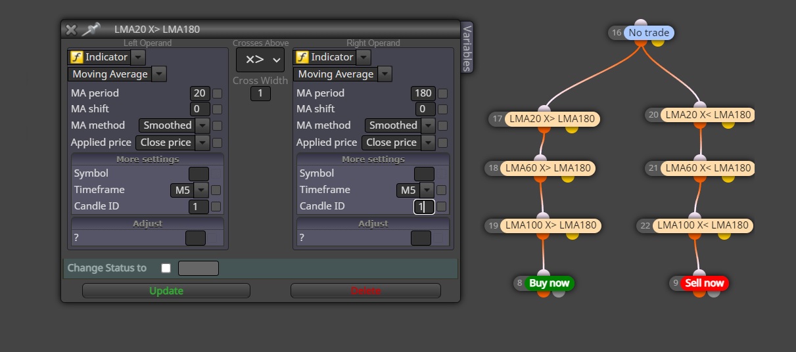Select the green Buy now block
Viewport: 796px width, 352px height.
(550, 283)
